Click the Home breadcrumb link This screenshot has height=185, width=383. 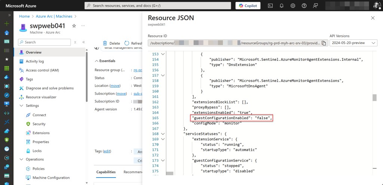[24, 16]
